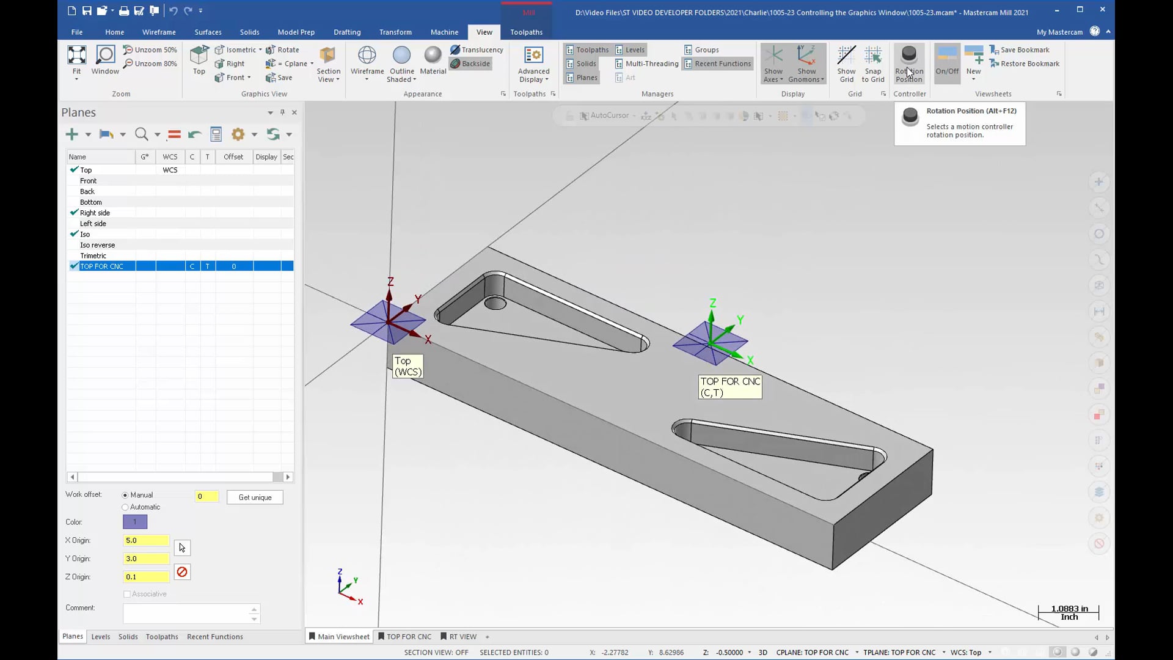Select the Section View tool
Viewport: 1173px width, 660px height.
[x=328, y=63]
